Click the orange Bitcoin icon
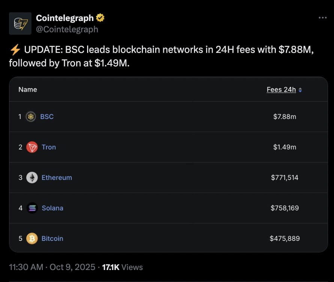This screenshot has height=282, width=334. [x=32, y=238]
